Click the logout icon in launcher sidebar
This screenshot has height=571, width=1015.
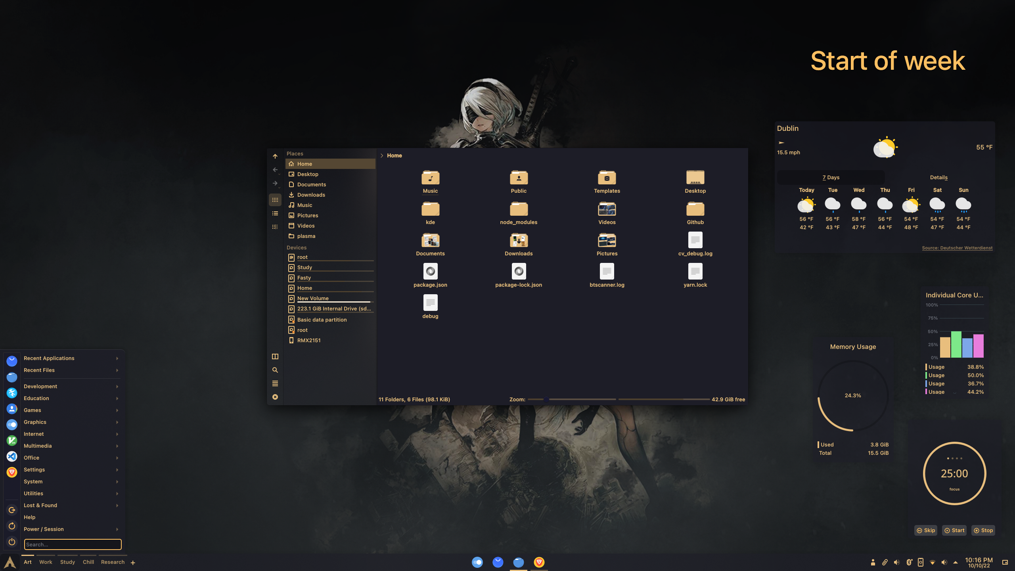pyautogui.click(x=12, y=510)
